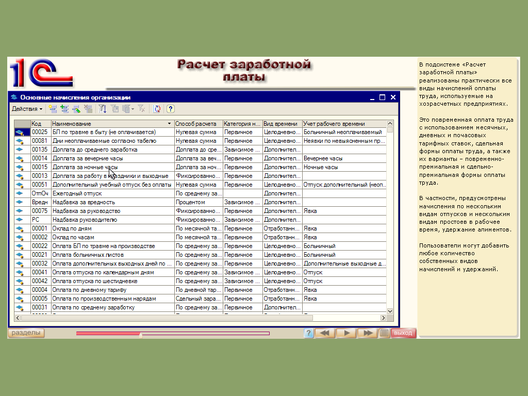Click the Edit current item pencil icon

coord(76,109)
